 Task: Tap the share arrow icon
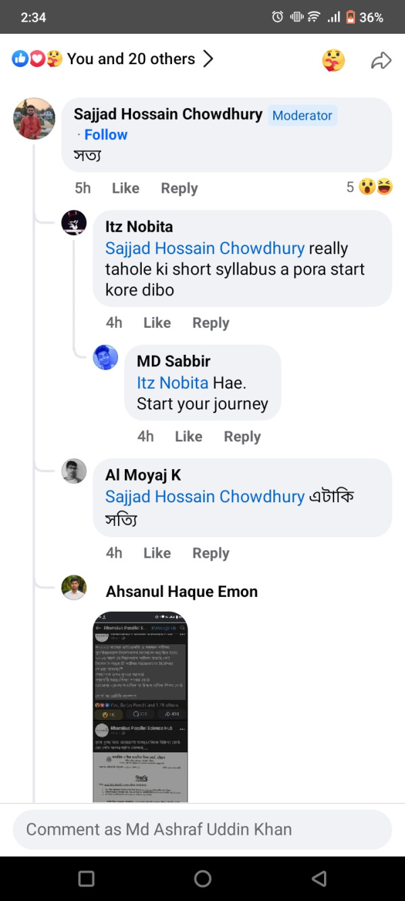[x=381, y=61]
